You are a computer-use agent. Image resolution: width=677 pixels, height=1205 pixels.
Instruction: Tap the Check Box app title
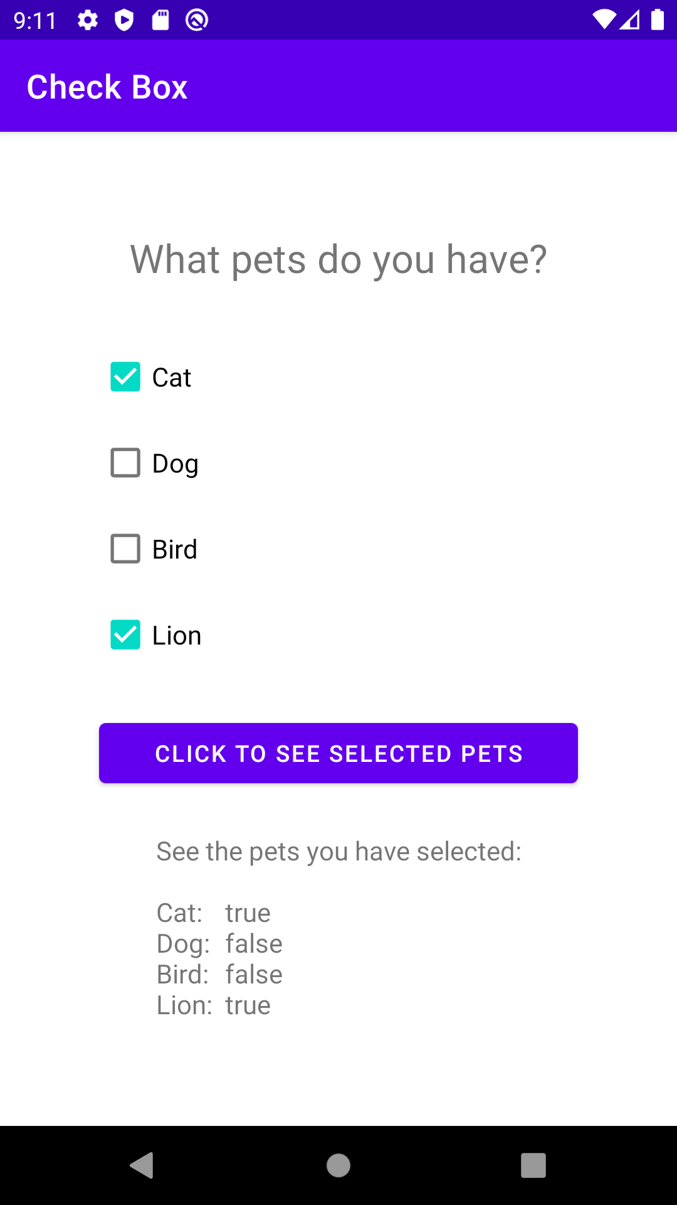click(107, 87)
